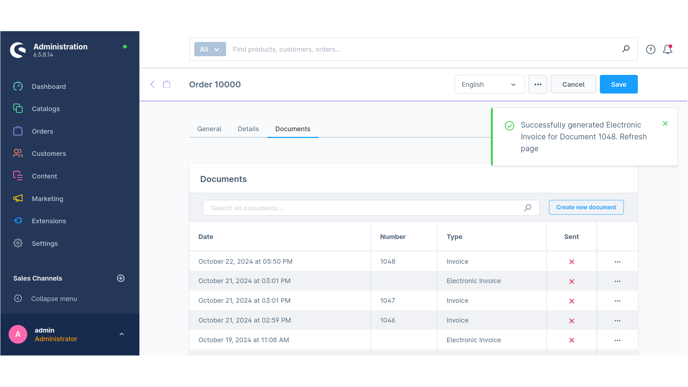Switch to the Details tab
688x387 pixels.
248,129
